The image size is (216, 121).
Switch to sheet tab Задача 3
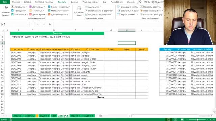click(x=44, y=116)
